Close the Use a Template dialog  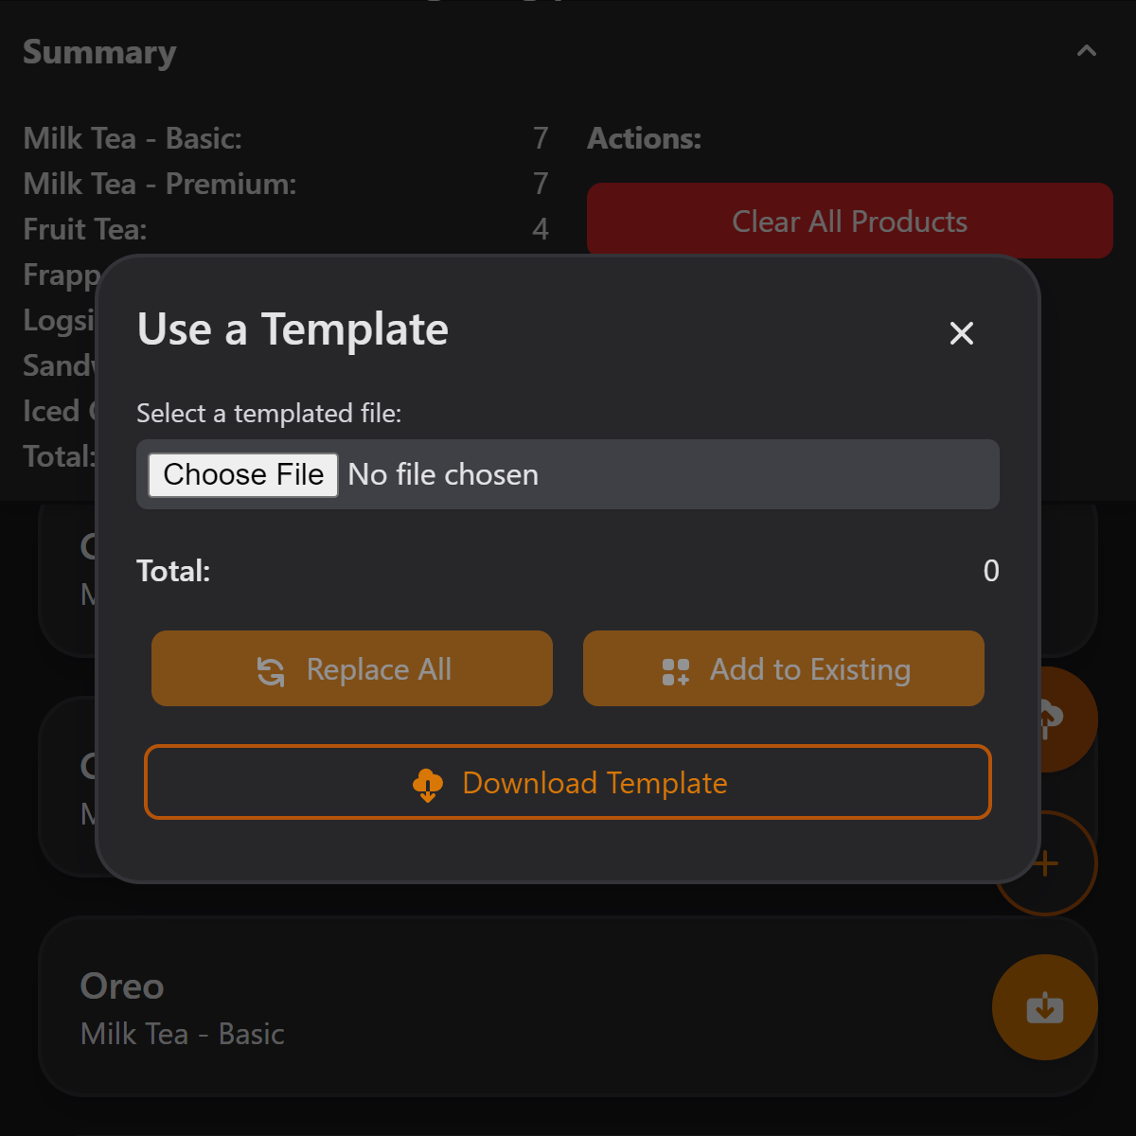[x=961, y=333]
